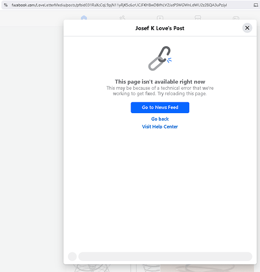Open the Friends icon in top navigation
The width and height of the screenshot is (260, 272).
click(122, 18)
